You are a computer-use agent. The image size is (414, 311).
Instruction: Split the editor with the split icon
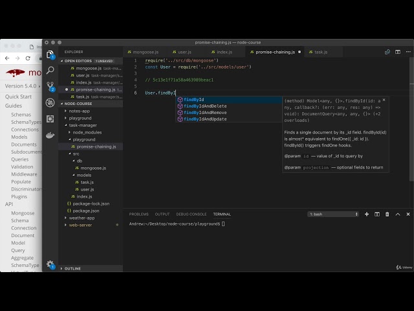pos(398,52)
